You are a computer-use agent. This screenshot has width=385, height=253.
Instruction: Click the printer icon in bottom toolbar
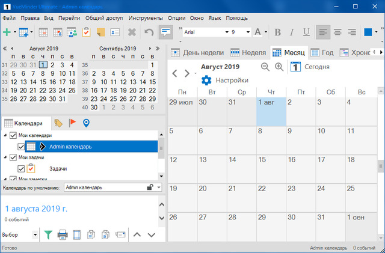(x=62, y=234)
